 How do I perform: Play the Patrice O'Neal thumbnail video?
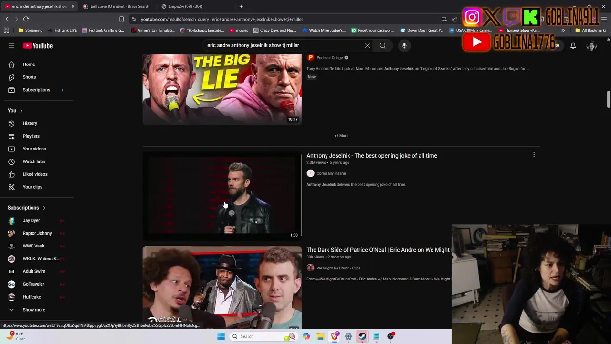(222, 287)
